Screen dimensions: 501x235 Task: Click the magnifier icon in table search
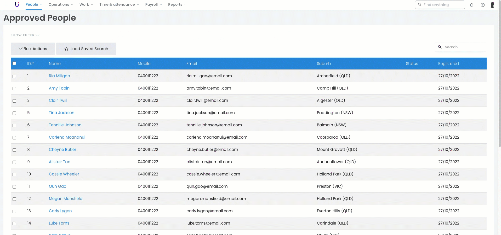click(x=440, y=47)
